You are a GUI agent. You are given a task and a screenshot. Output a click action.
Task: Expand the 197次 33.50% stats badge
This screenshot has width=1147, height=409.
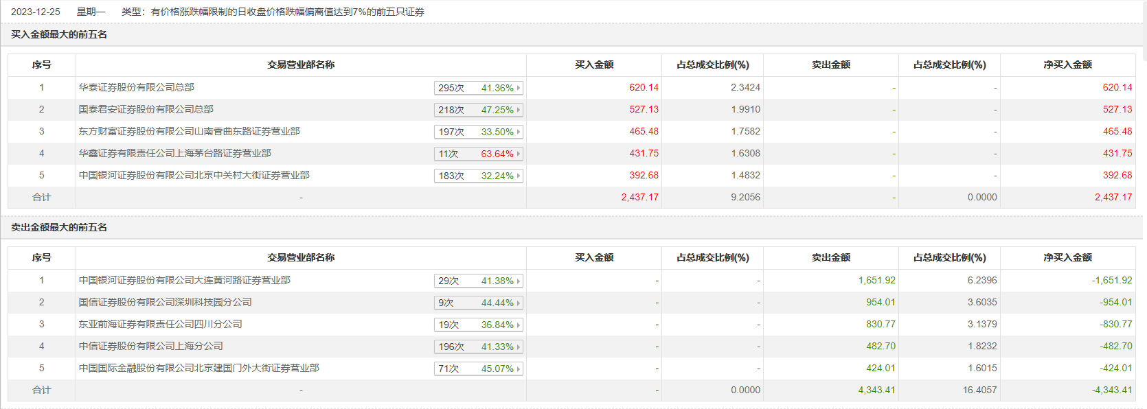(478, 132)
